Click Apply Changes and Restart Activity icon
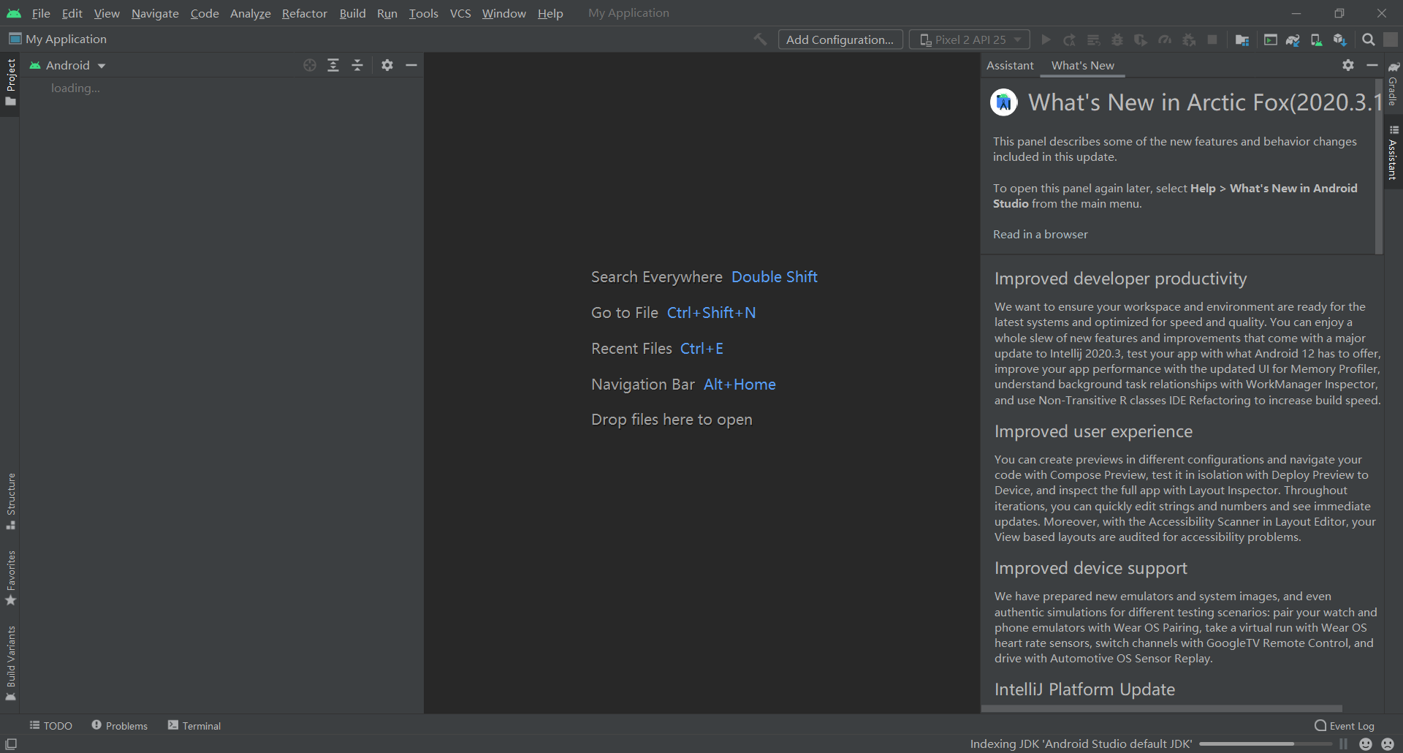The image size is (1403, 753). click(1069, 39)
